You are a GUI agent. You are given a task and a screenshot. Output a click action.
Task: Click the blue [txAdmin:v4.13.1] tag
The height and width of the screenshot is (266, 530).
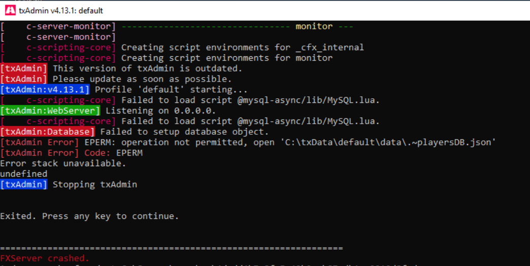coord(45,90)
